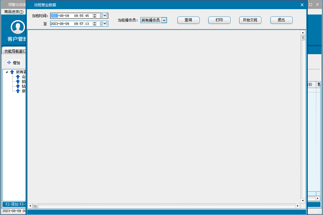The height and width of the screenshot is (215, 323).
Task: Click the end time field 09:57:13
Action: [82, 24]
